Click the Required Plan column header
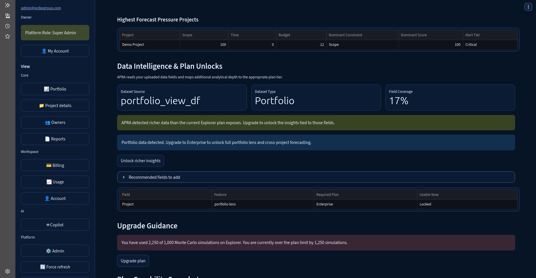 (365, 194)
